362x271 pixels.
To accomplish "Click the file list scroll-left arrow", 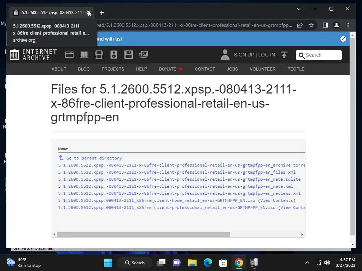I will (54, 234).
